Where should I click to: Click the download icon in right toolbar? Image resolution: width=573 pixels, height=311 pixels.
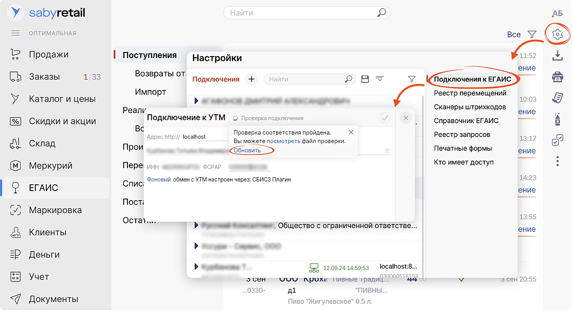coord(557,56)
